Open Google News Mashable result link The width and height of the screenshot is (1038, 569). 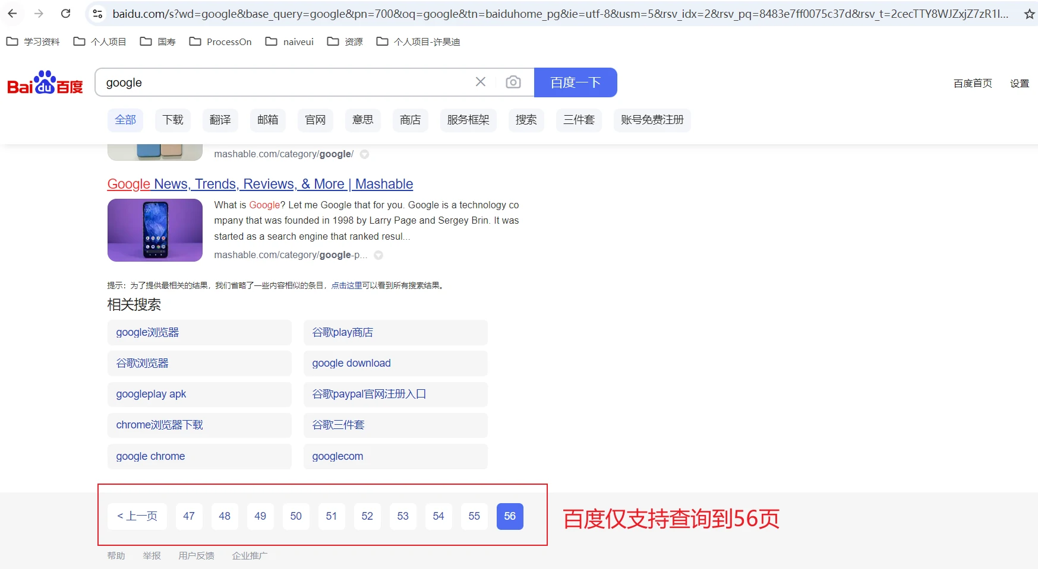[260, 184]
